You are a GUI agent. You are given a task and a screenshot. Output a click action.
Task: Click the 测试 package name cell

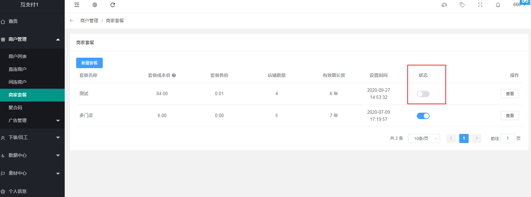(x=84, y=93)
